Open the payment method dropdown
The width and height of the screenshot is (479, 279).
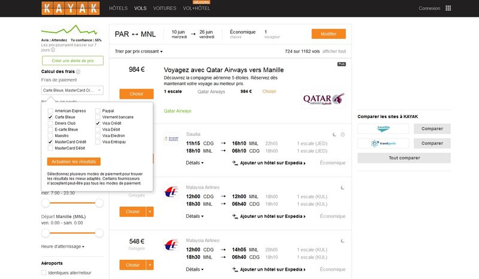point(72,90)
